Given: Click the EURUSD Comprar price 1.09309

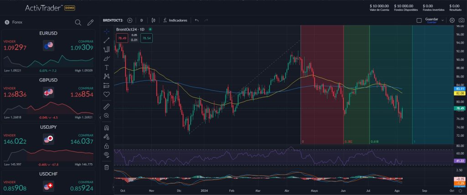Looking at the screenshot, I should pyautogui.click(x=82, y=48).
